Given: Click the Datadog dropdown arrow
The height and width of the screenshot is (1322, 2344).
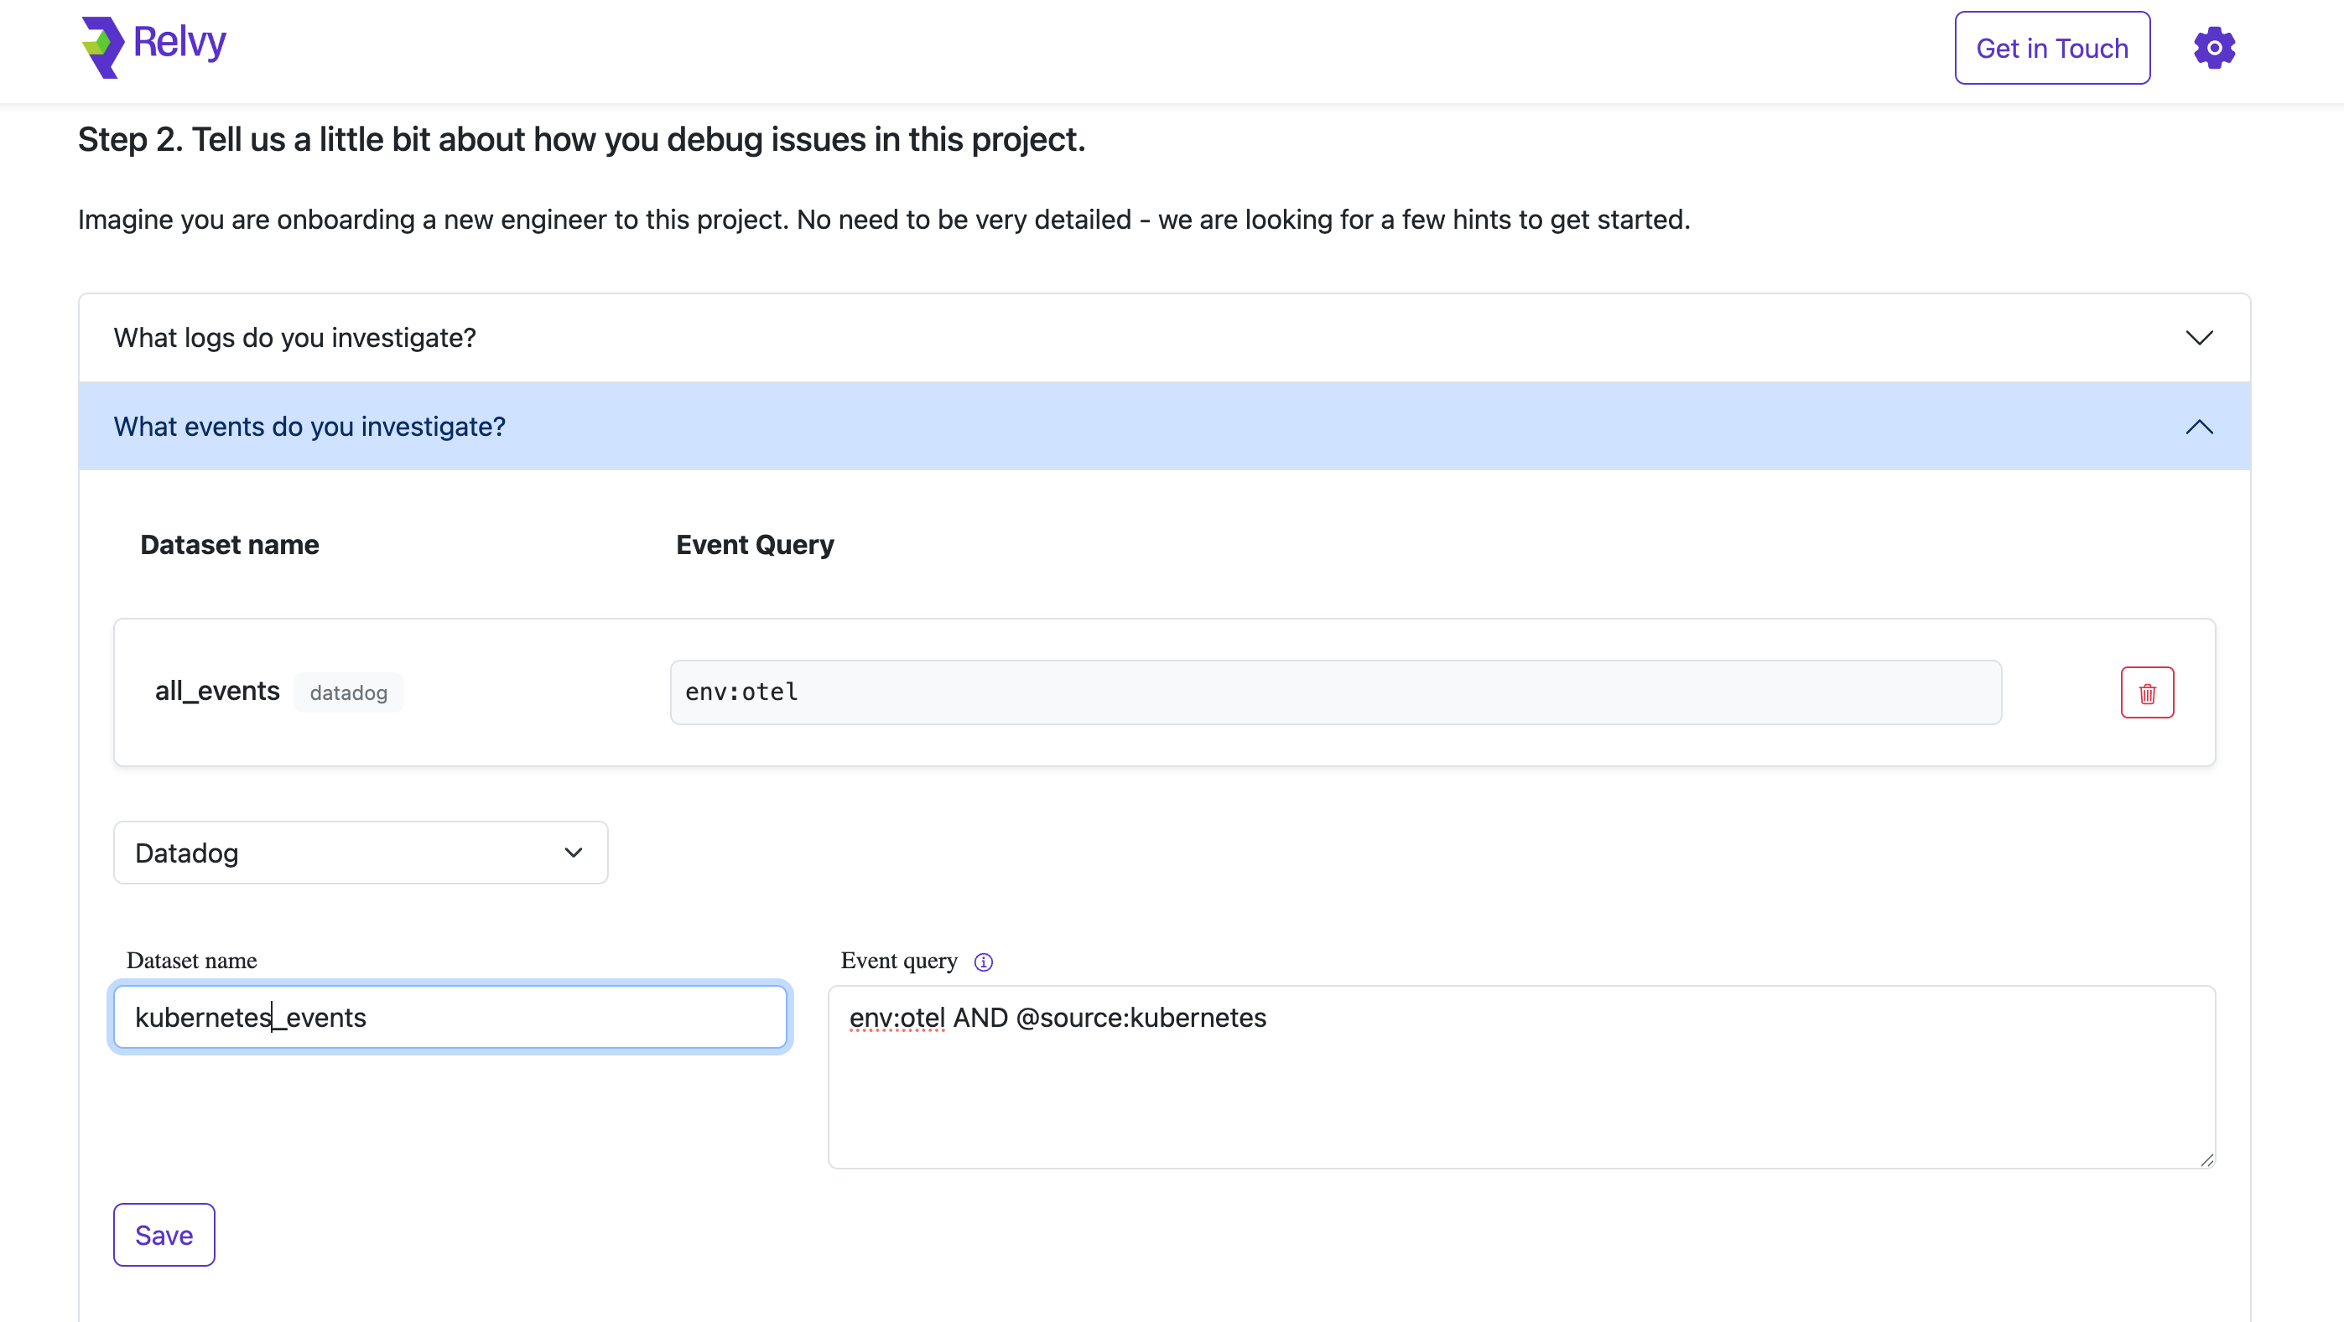Looking at the screenshot, I should click(572, 853).
